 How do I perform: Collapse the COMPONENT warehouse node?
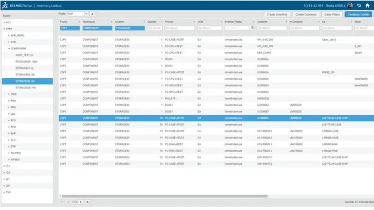tap(9, 49)
